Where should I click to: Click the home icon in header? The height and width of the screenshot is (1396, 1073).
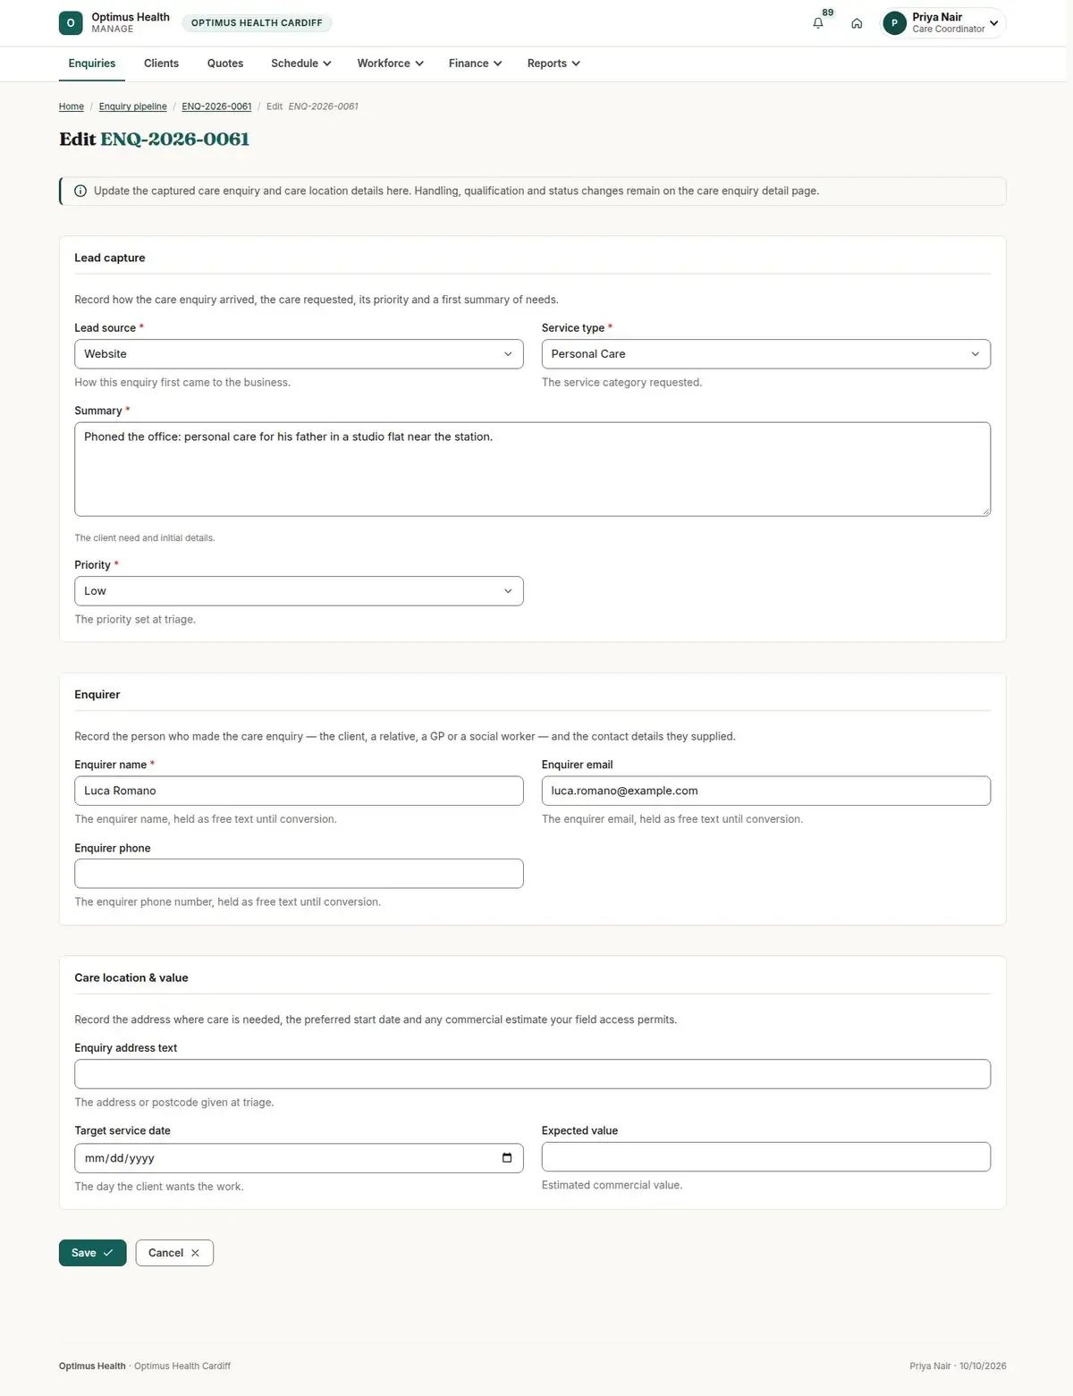(857, 23)
